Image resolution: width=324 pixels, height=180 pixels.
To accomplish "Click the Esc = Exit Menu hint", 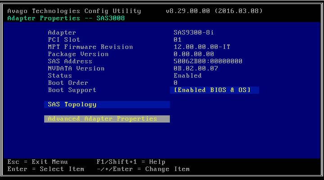I will pyautogui.click(x=37, y=162).
